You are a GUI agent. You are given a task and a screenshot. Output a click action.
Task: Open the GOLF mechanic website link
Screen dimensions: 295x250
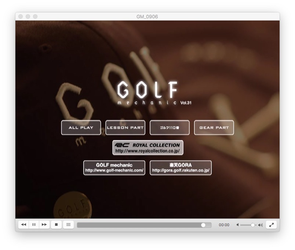(x=114, y=168)
